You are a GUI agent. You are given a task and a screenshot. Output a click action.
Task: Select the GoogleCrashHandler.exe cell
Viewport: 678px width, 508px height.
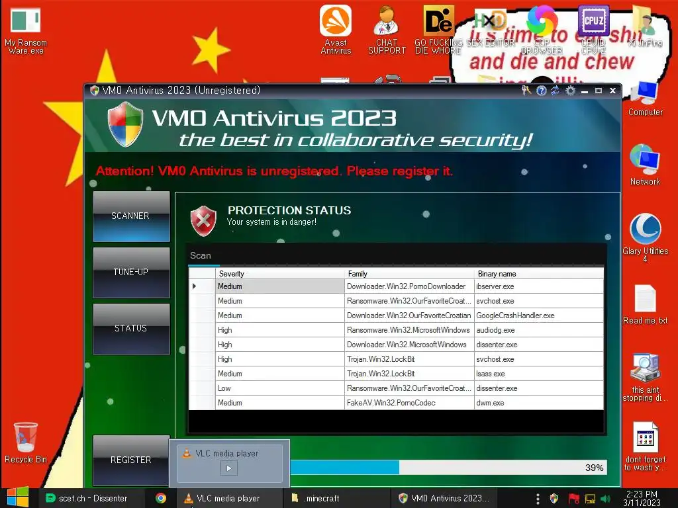coord(539,316)
